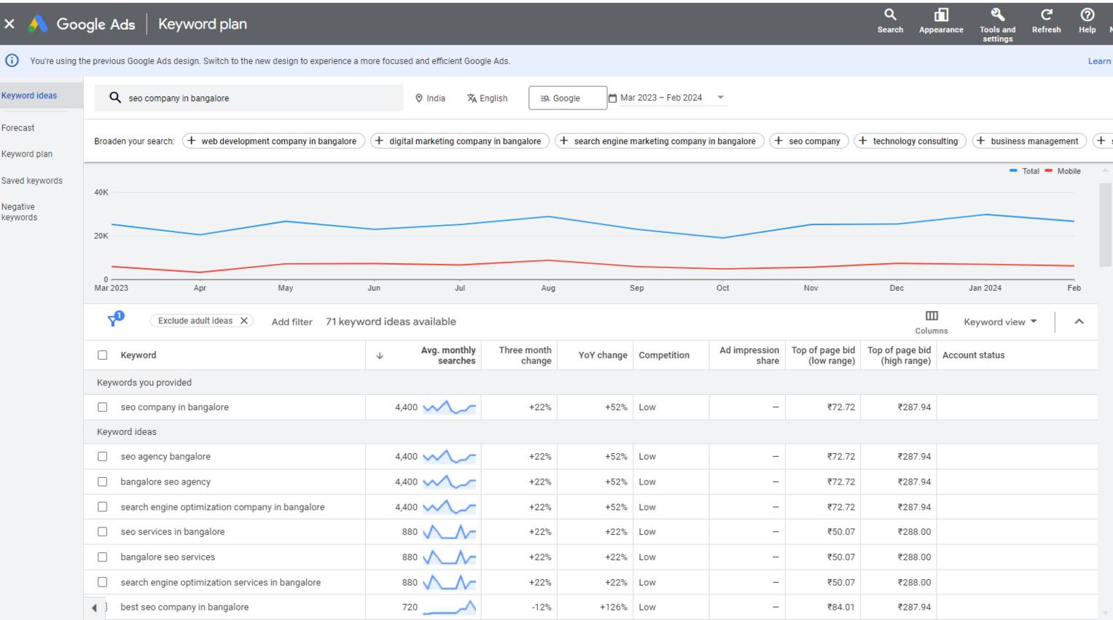
Task: Click the keyword search input field
Action: 249,98
